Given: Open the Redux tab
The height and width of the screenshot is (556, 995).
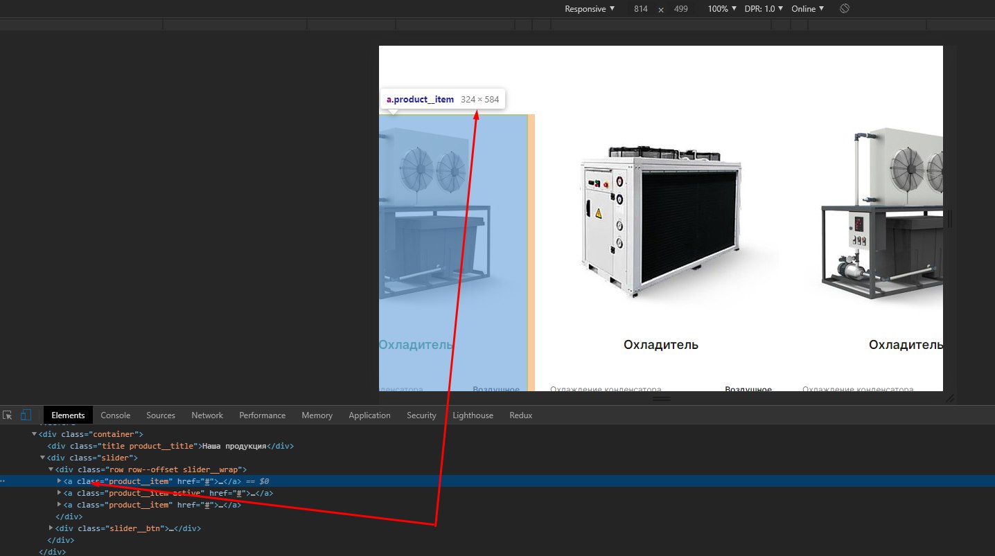Looking at the screenshot, I should pos(520,415).
